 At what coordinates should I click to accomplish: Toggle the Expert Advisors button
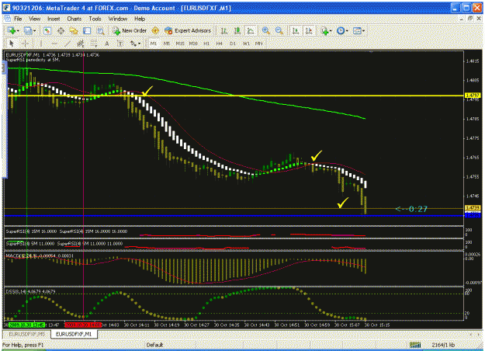point(188,30)
